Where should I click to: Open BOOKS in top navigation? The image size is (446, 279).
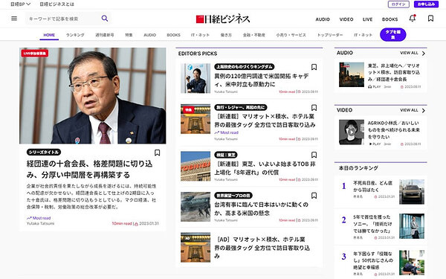390,19
